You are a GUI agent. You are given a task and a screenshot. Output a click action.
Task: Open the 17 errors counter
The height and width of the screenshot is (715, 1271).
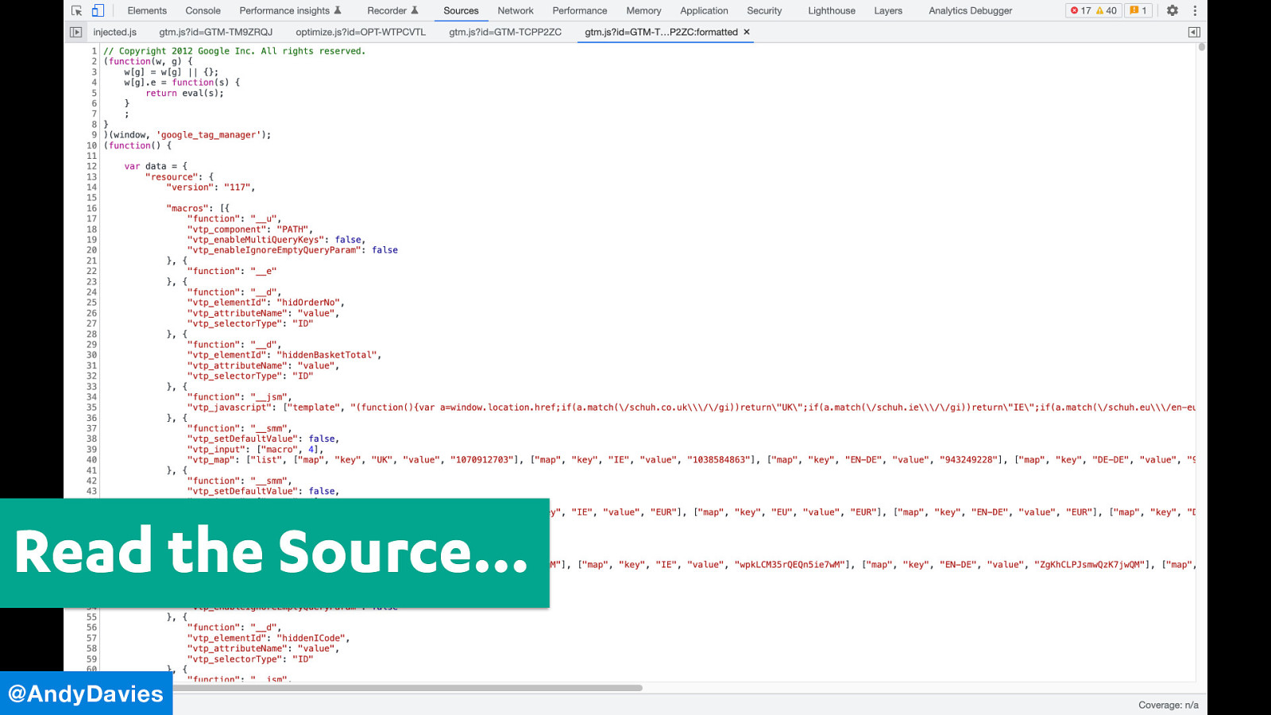pyautogui.click(x=1080, y=10)
